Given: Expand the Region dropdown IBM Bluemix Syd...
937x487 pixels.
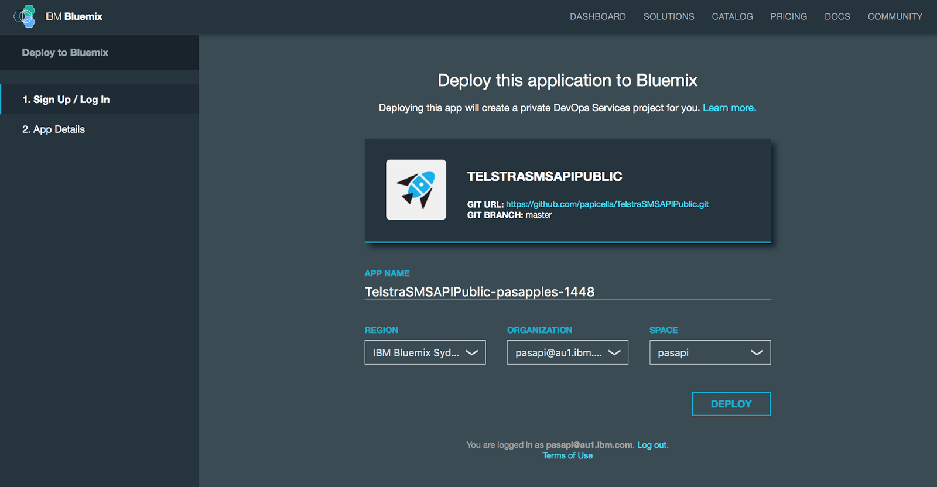Looking at the screenshot, I should click(425, 352).
